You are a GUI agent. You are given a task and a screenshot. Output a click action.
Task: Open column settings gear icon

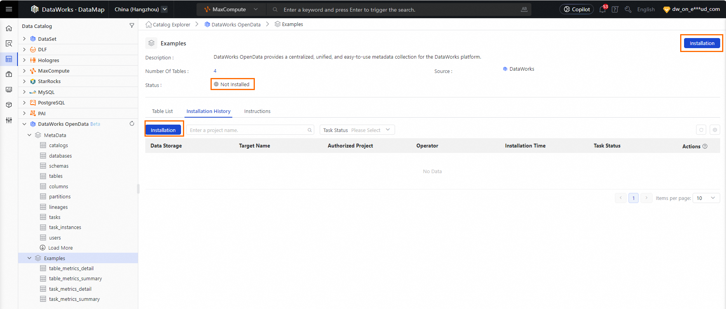tap(715, 130)
